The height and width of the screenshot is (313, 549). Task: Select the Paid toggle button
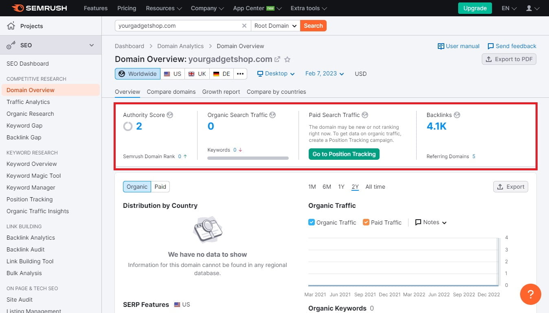coord(160,187)
